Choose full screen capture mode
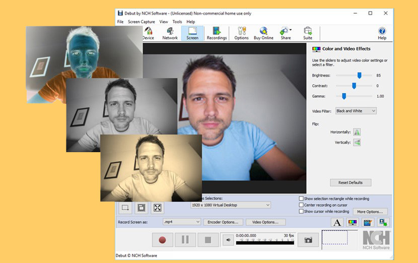This screenshot has width=418, height=263. click(157, 208)
